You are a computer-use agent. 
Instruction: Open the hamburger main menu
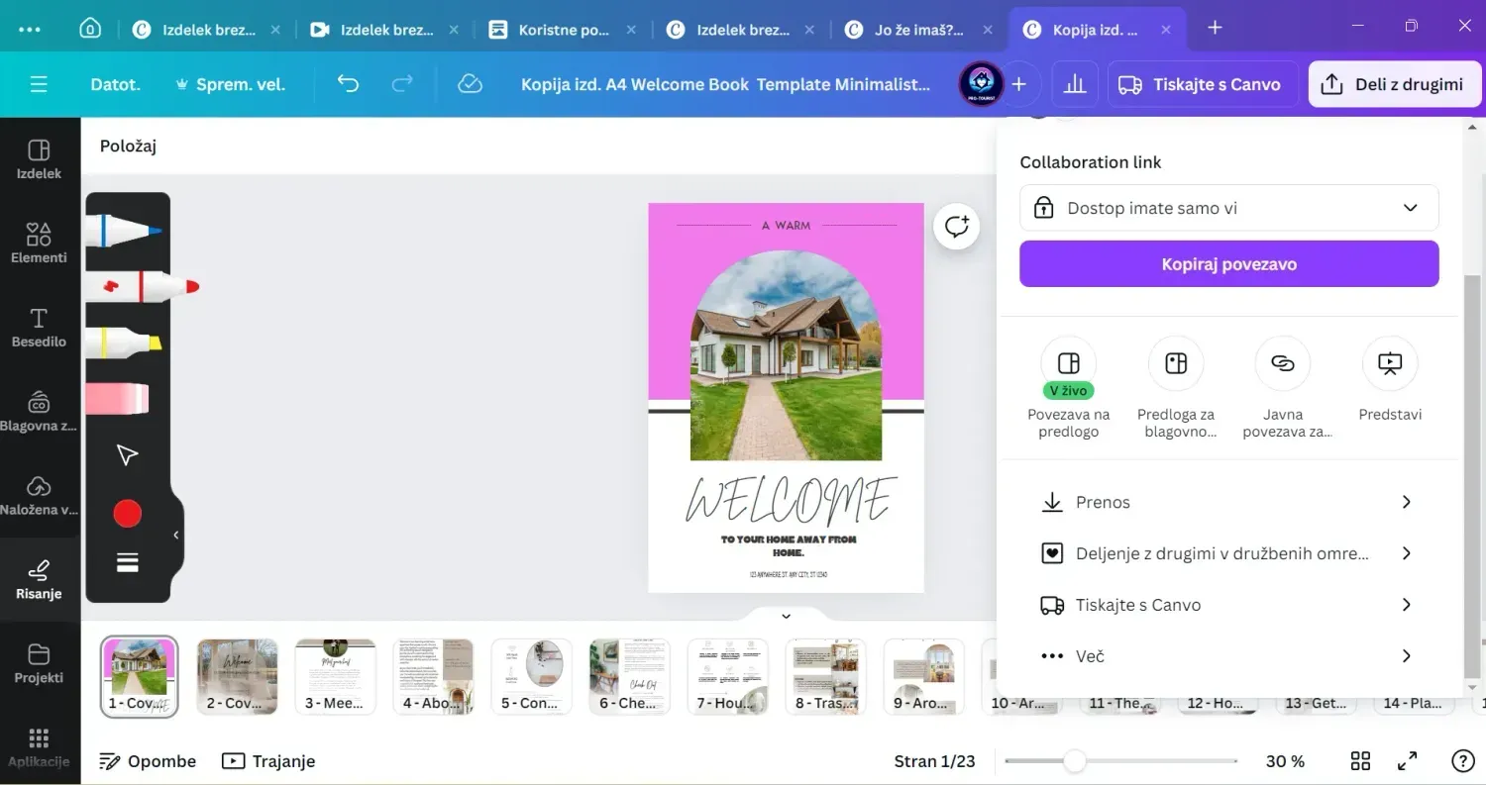39,84
